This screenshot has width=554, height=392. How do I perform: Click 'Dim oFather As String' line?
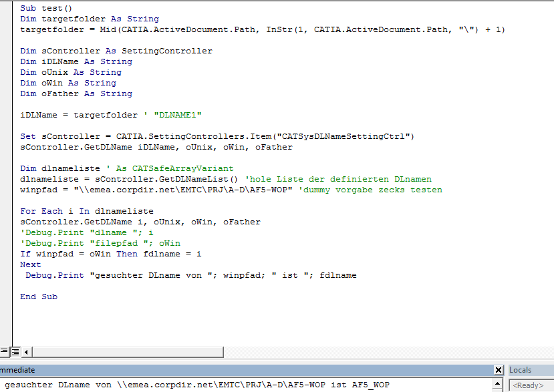click(x=76, y=93)
